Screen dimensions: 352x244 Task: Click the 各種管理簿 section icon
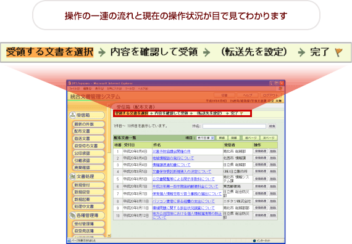click(72, 215)
